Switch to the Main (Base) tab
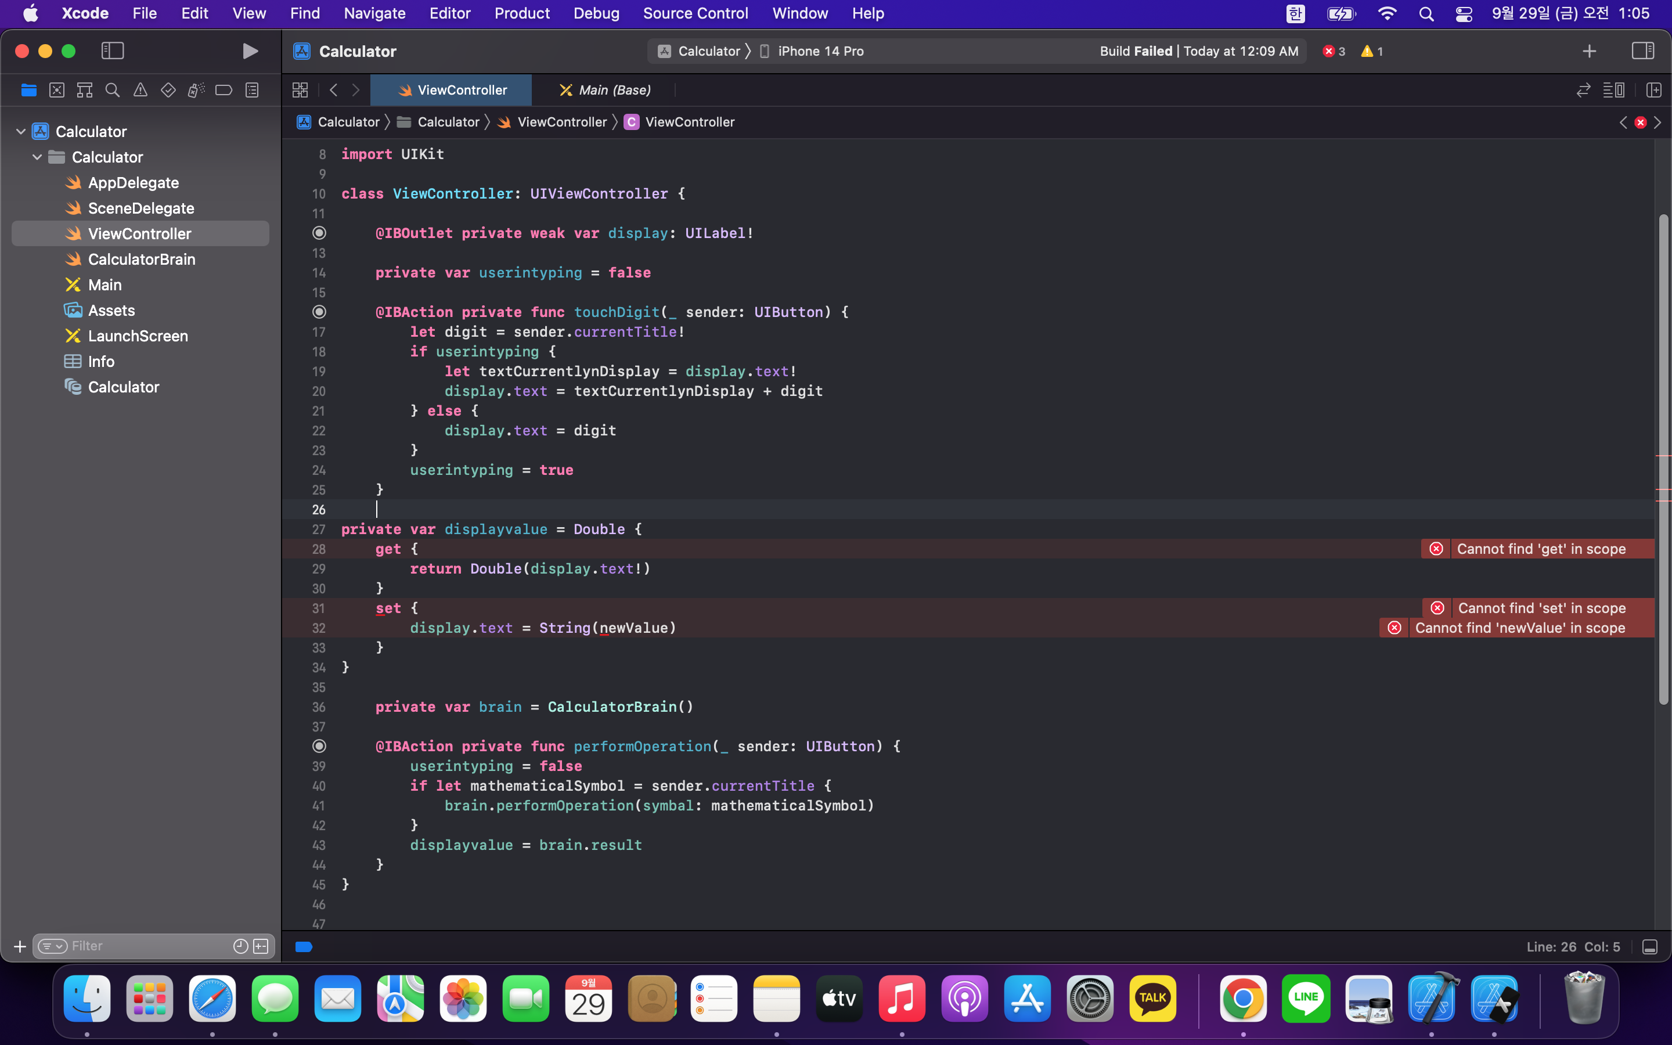The height and width of the screenshot is (1045, 1672). (606, 91)
